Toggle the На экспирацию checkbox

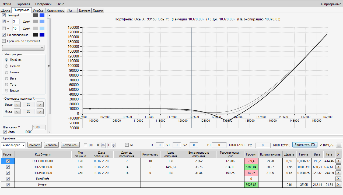coord(4,35)
